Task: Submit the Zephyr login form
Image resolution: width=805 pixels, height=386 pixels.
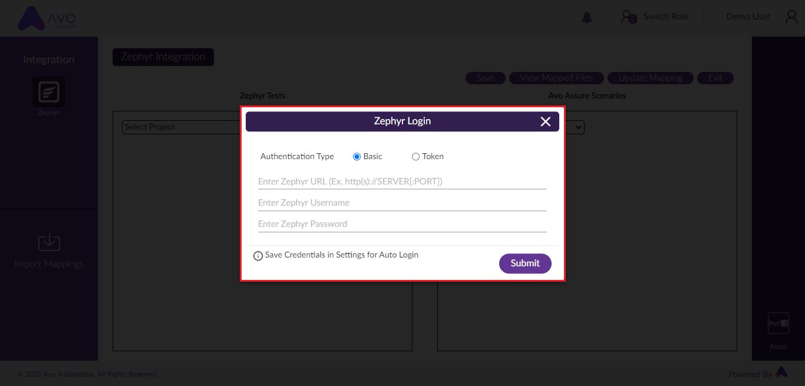Action: coord(525,263)
